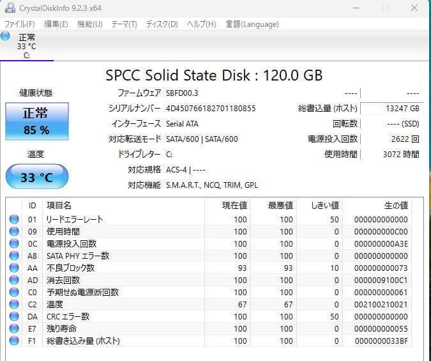Viewport: 431px width, 361px height.
Task: Click the SPCC Solid State Disk : 120.0 GB title
Action: (214, 75)
